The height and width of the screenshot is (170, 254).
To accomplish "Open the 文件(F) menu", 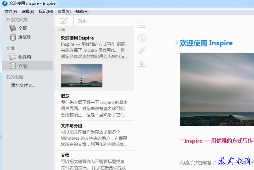I will coord(11,12).
